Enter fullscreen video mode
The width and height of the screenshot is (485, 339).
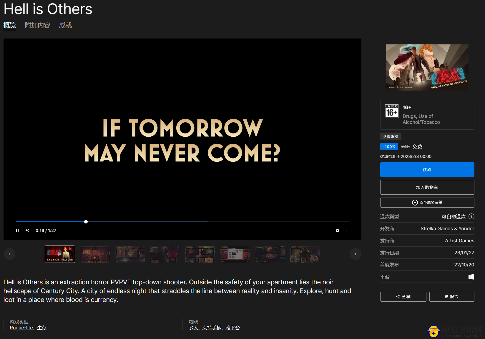(x=348, y=231)
